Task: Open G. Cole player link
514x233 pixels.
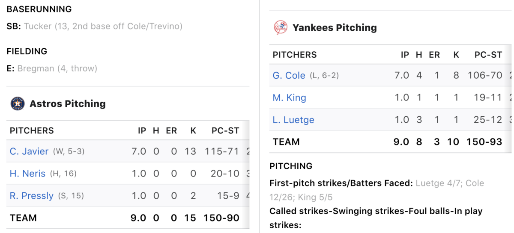Action: pos(289,75)
